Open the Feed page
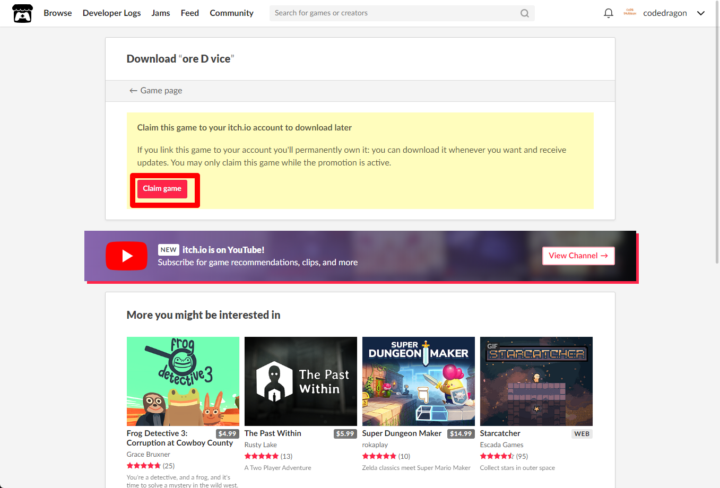The height and width of the screenshot is (488, 720). click(x=190, y=13)
